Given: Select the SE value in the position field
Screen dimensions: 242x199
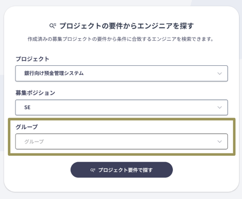Looking at the screenshot, I should click(27, 107).
